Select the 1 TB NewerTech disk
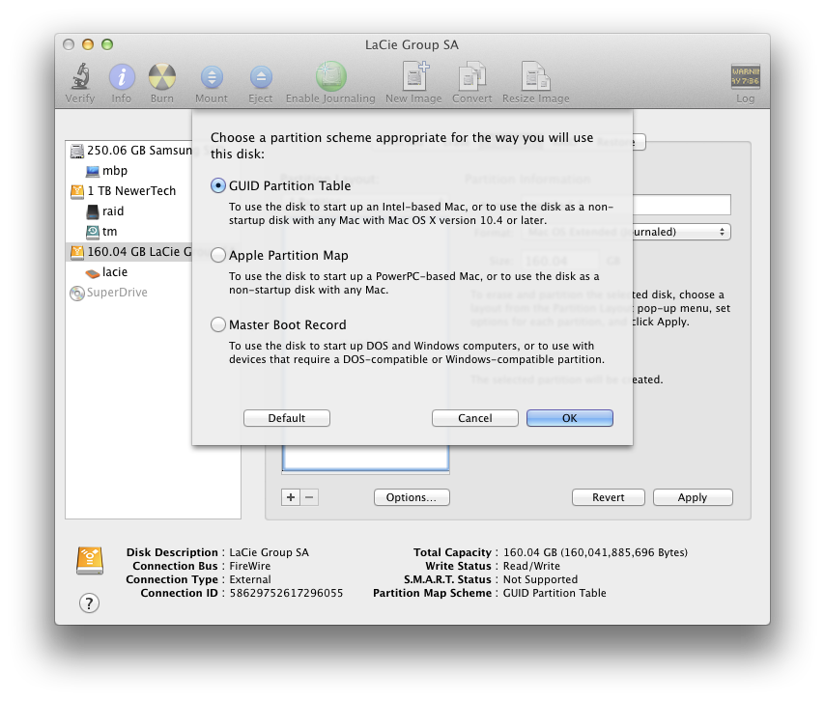 tap(123, 191)
